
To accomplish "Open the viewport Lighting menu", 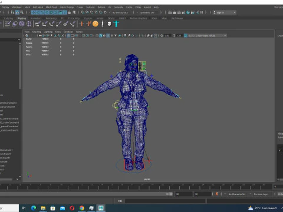I will click(x=48, y=32).
